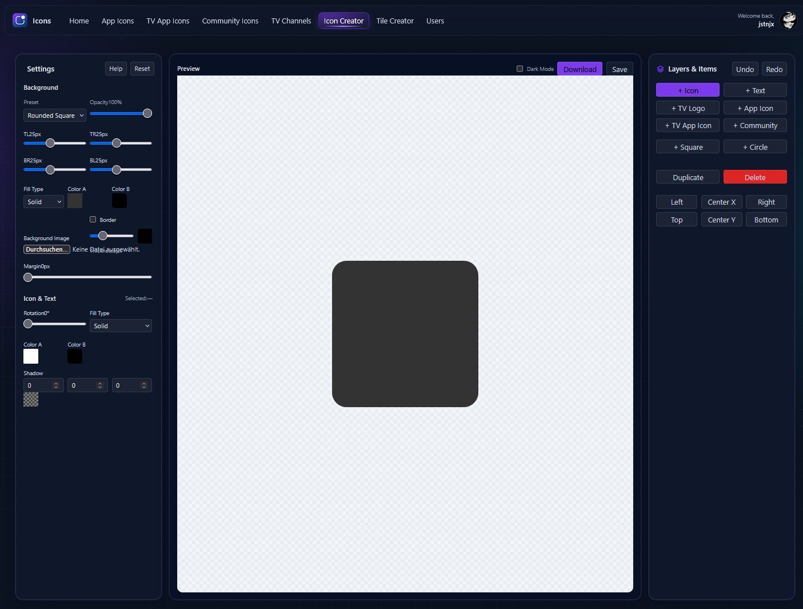803x609 pixels.
Task: Expand the background Fill Type dropdown
Action: pyautogui.click(x=43, y=202)
